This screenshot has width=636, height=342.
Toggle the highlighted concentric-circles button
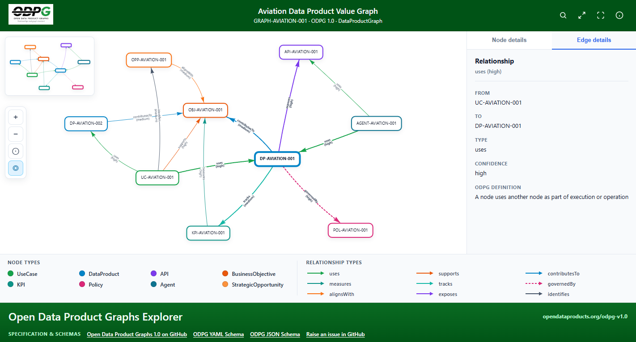coord(16,168)
